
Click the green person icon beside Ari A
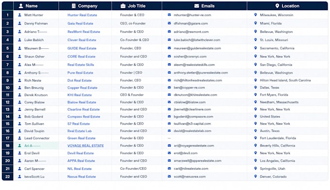tap(19, 146)
